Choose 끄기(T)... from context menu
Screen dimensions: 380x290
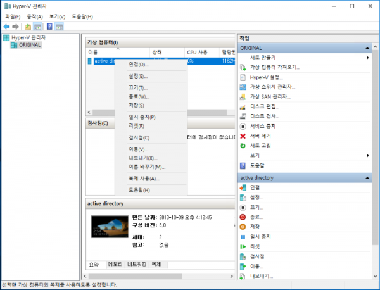pyautogui.click(x=151, y=88)
